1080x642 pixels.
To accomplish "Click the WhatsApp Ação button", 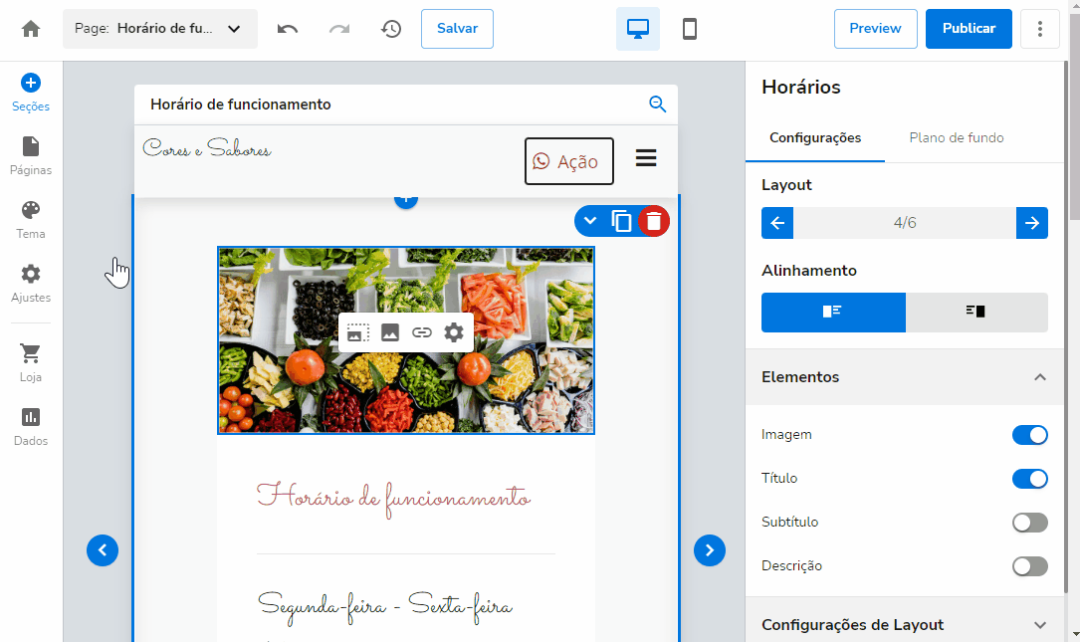I will [569, 161].
